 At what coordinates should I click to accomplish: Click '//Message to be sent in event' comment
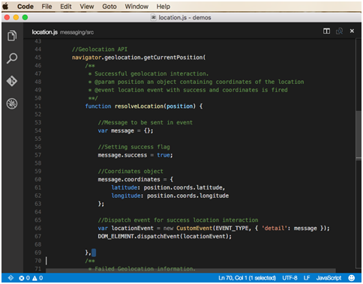145,122
